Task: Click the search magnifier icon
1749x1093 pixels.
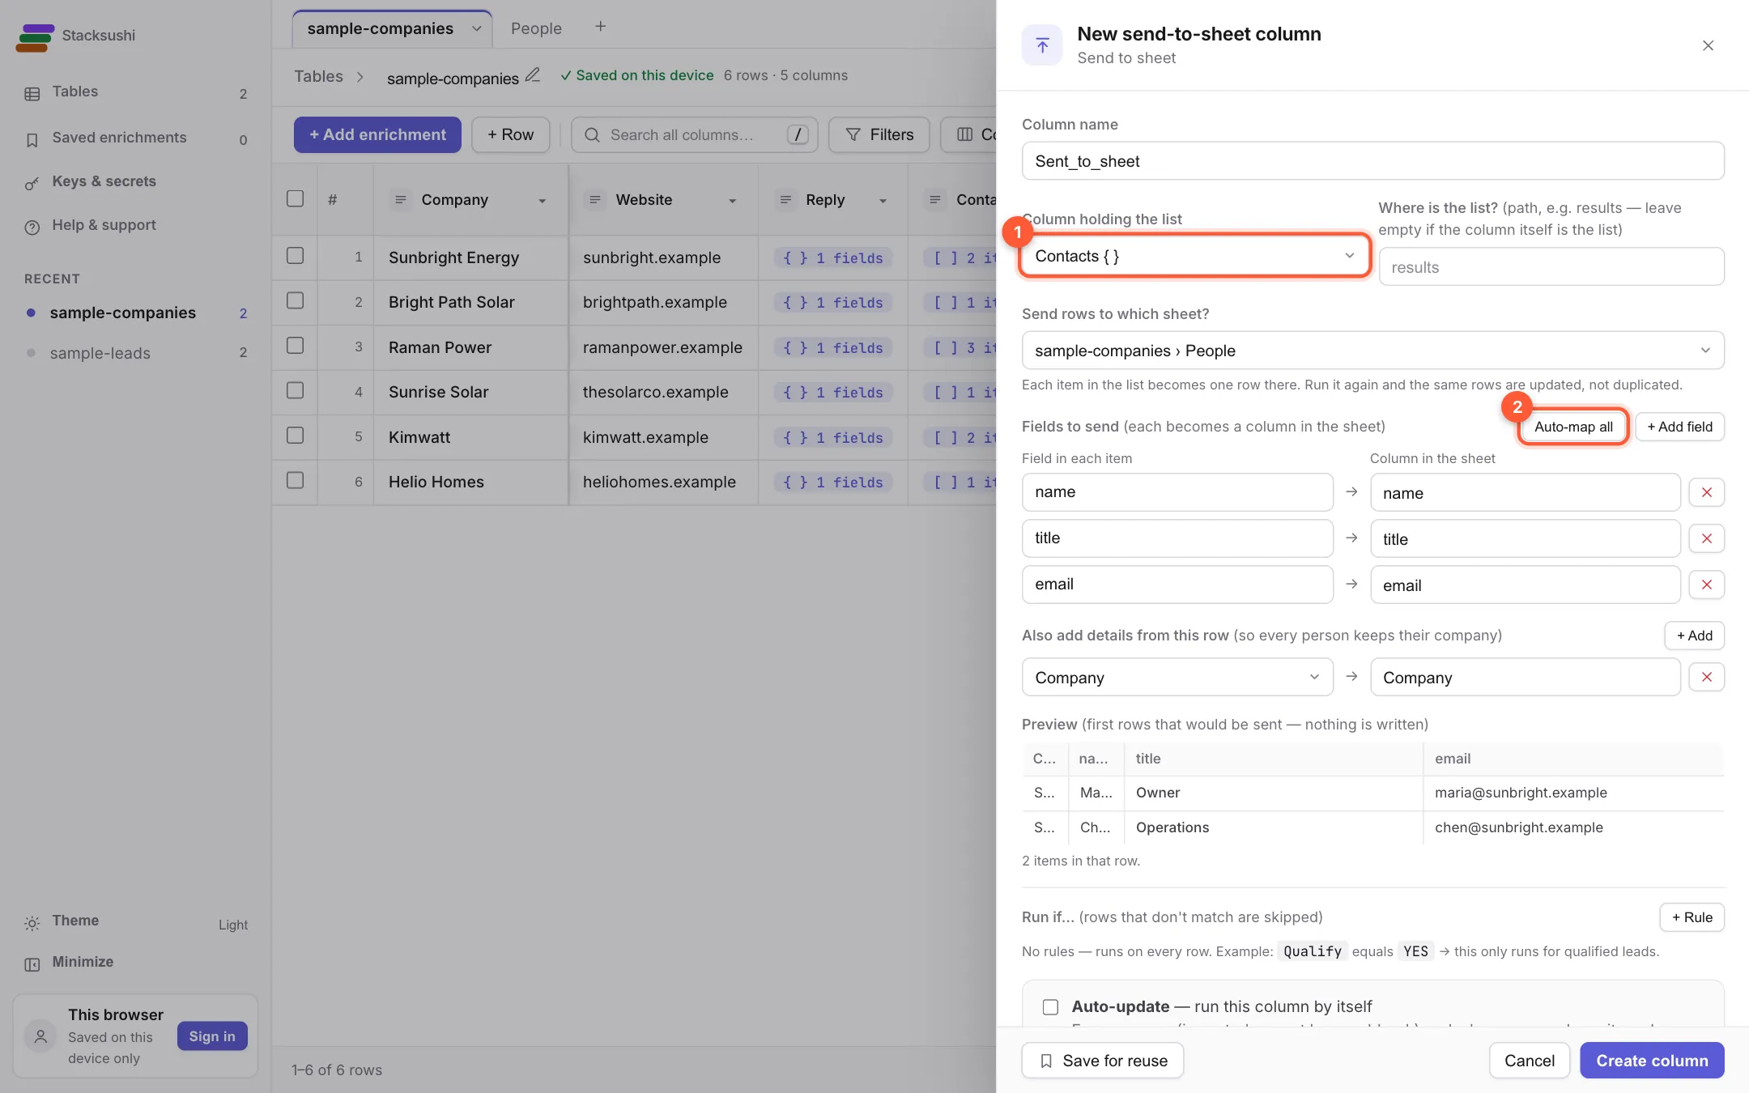Action: [592, 135]
